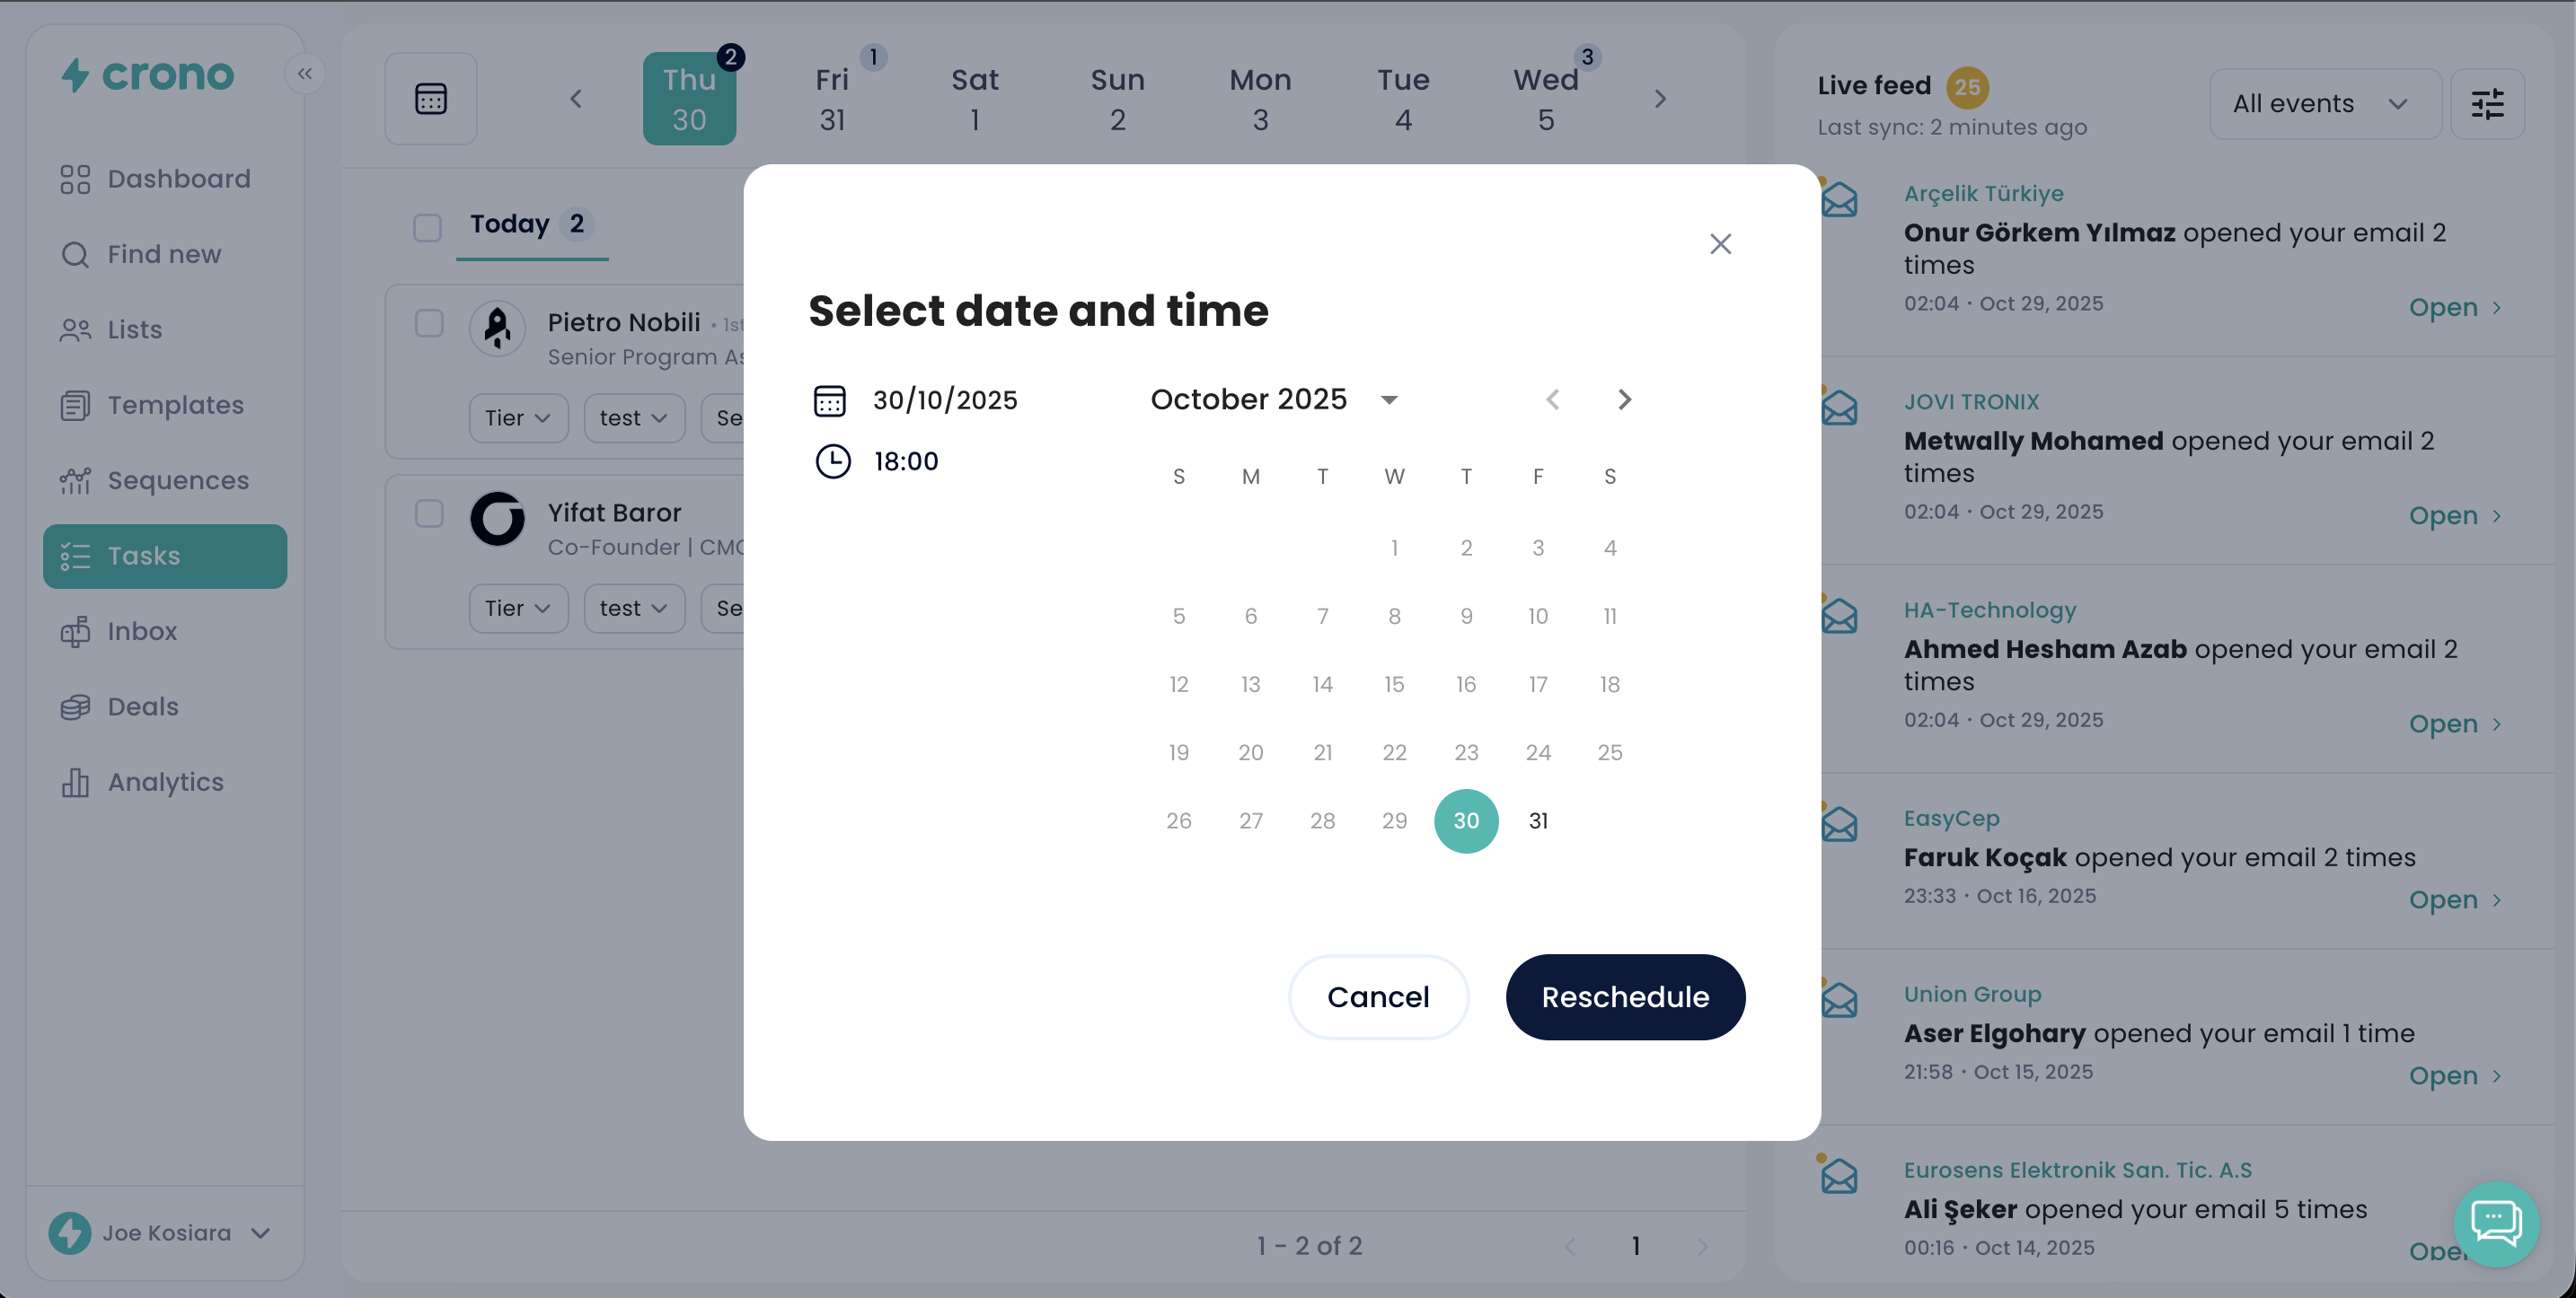2576x1298 pixels.
Task: Expand the October 2025 month dropdown
Action: (1388, 399)
